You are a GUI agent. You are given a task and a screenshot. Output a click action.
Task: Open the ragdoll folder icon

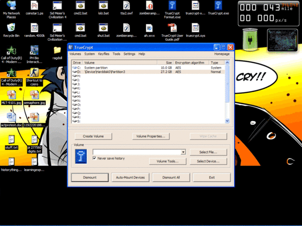pos(57,53)
